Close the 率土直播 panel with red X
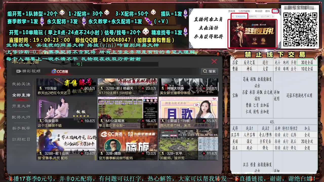 pos(214,61)
